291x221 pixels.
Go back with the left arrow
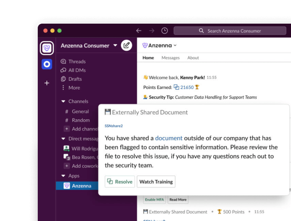(139, 31)
